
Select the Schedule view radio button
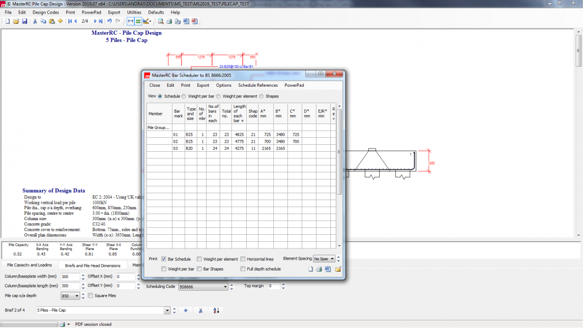point(160,97)
